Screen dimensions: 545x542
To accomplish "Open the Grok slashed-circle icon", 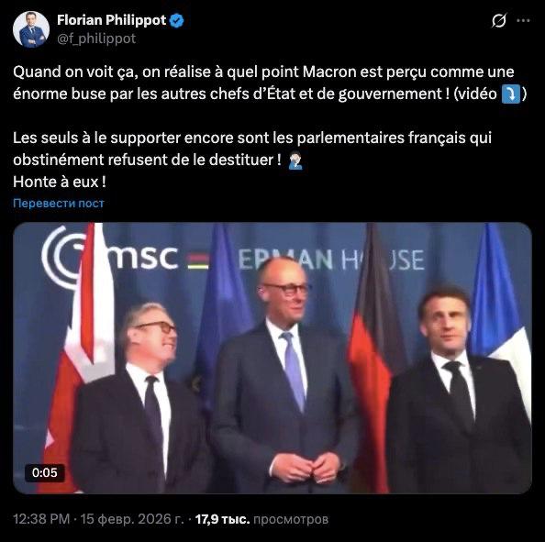I will pos(499,21).
